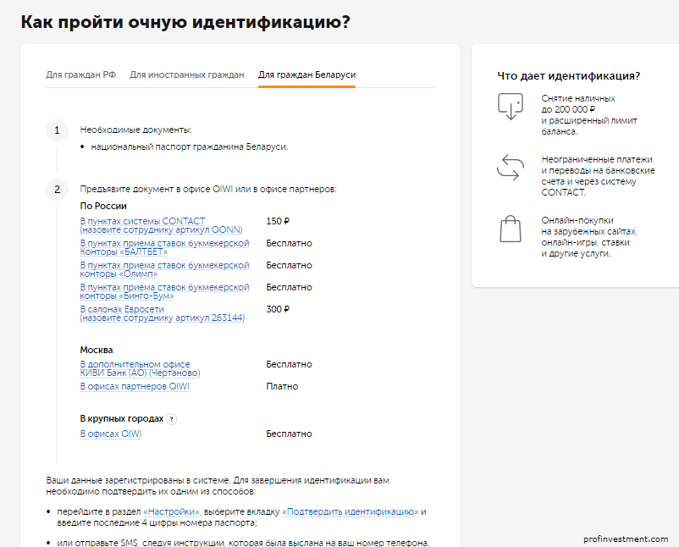Open the В пунктах системы CONTACT link

tap(161, 225)
